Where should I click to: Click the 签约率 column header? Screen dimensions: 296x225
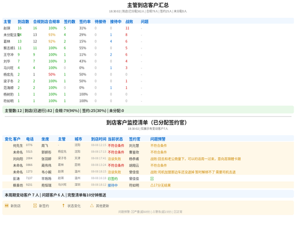click(x=85, y=22)
